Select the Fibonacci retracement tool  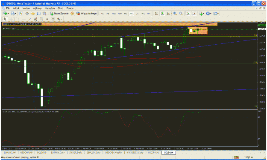[41, 19]
